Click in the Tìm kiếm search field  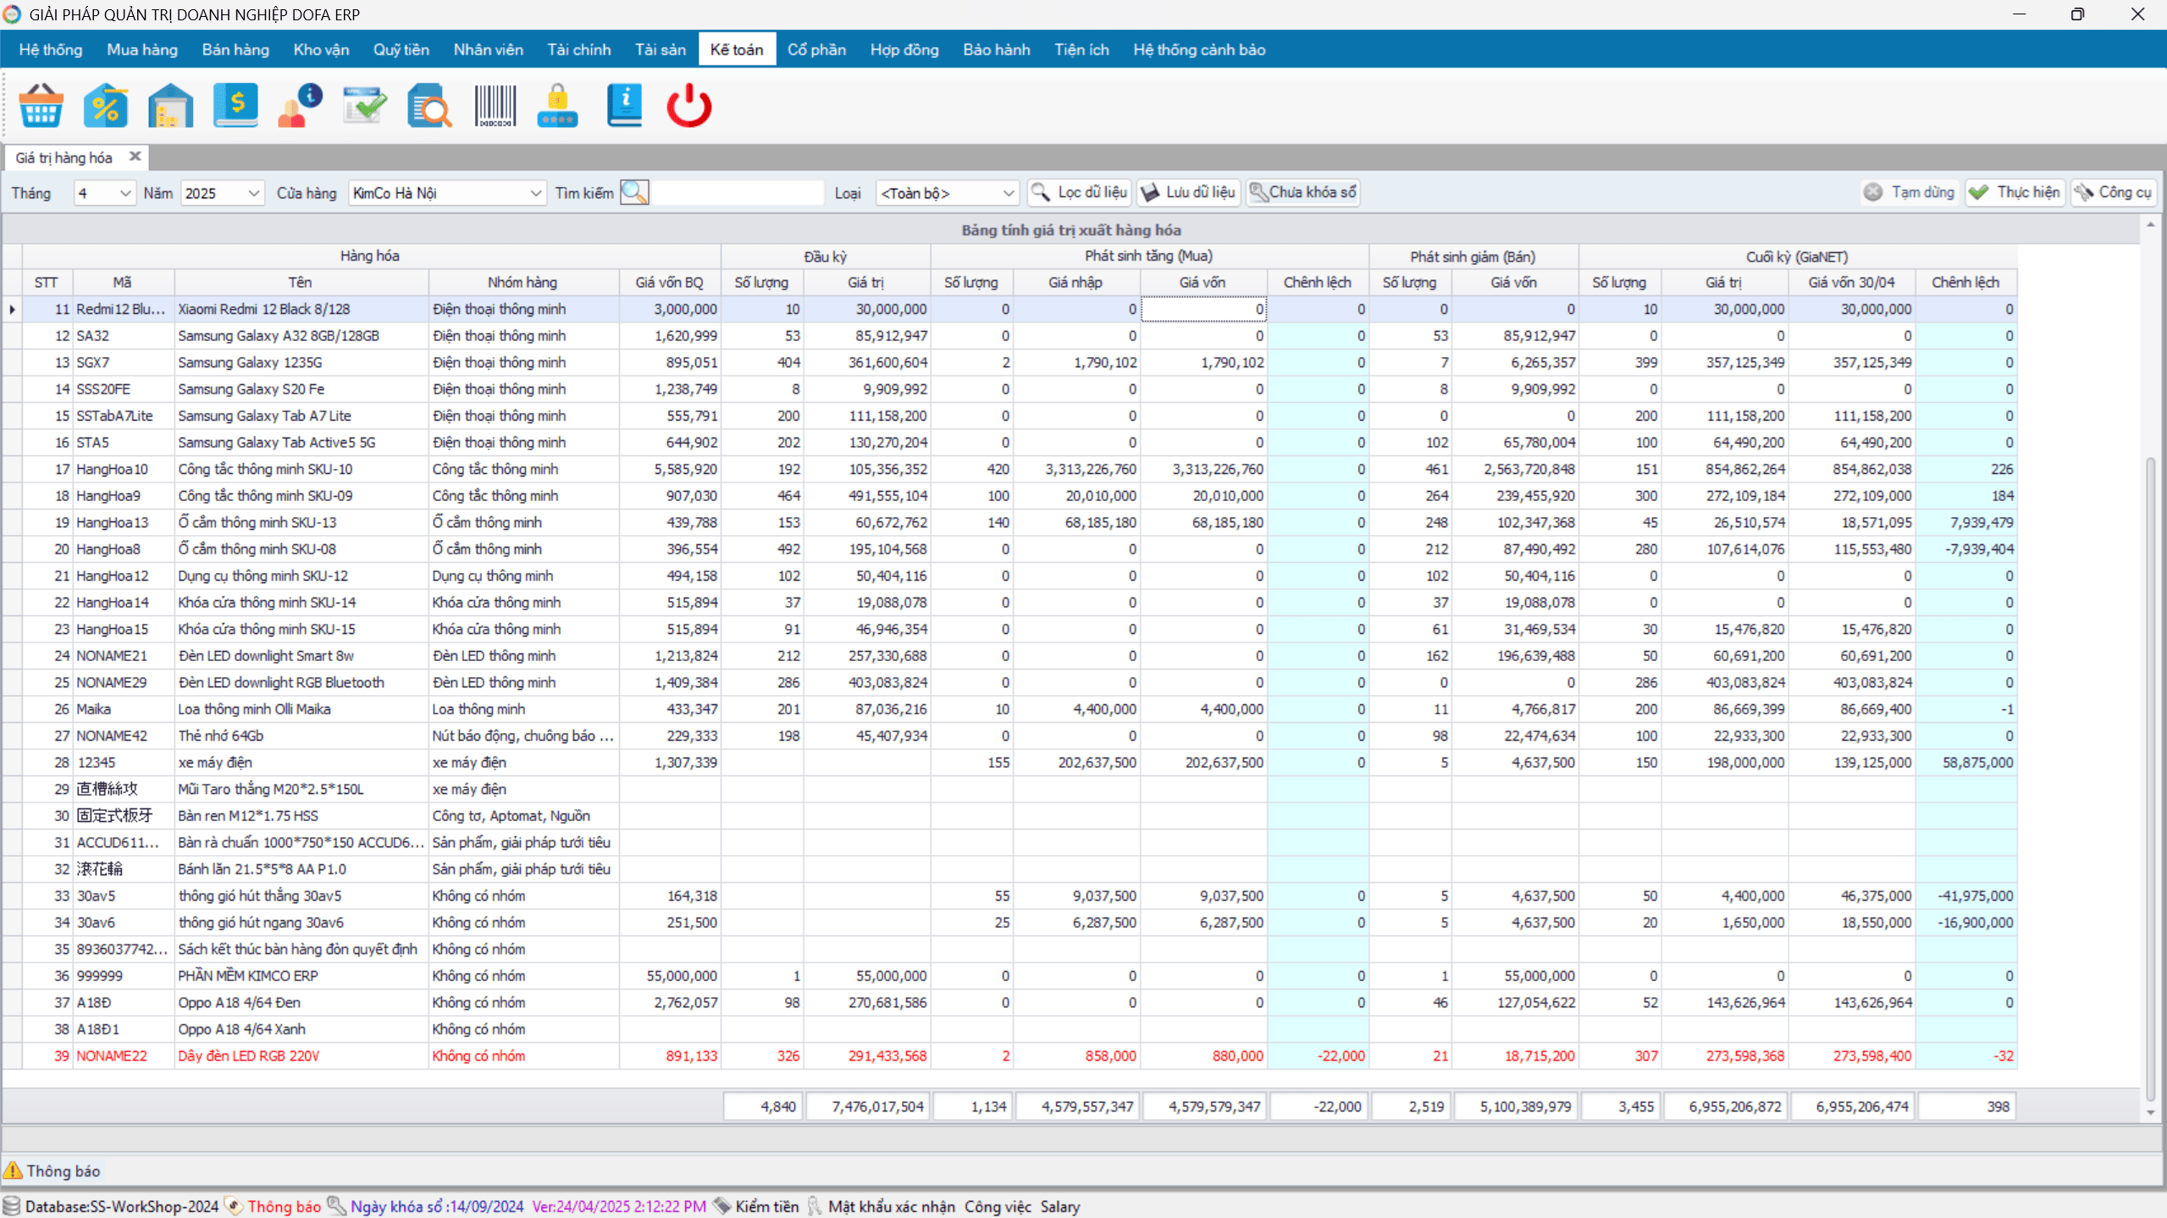(x=737, y=193)
